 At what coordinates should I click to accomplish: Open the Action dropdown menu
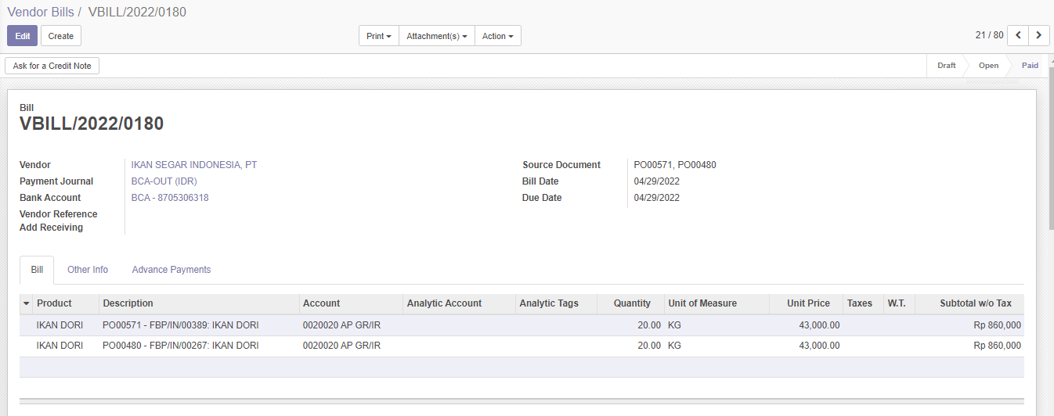498,36
